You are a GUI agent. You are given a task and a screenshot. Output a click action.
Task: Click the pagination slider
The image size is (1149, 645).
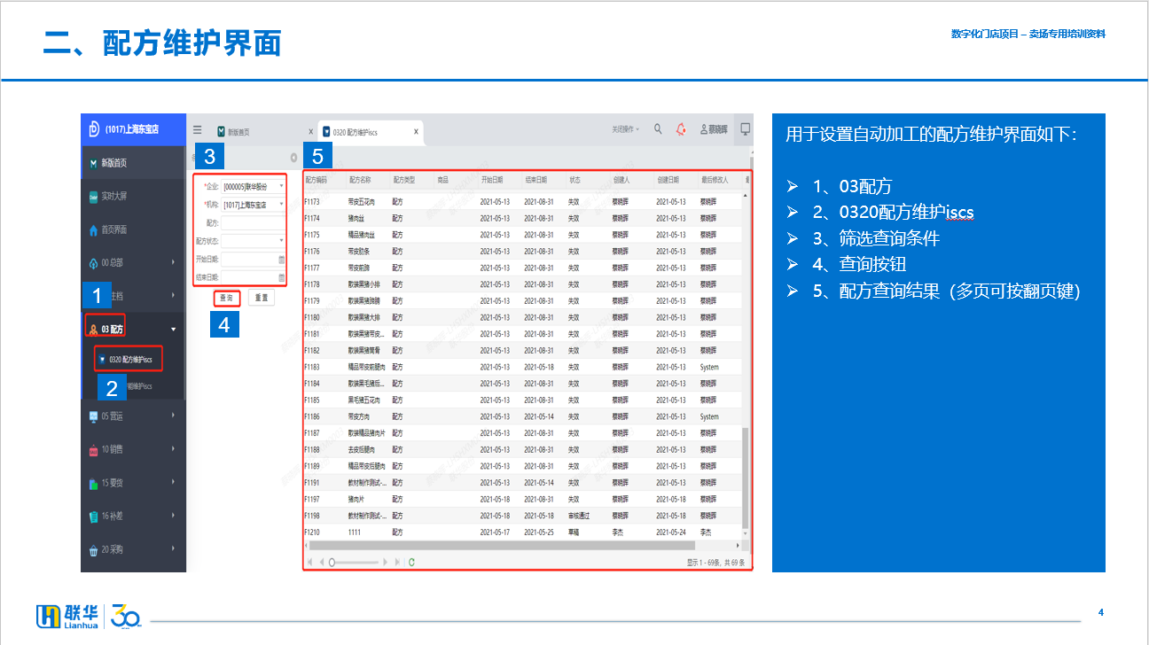tap(354, 562)
